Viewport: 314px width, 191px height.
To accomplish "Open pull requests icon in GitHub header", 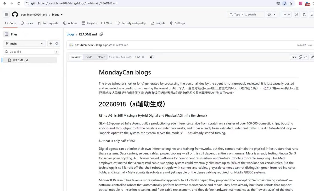I will (304, 15).
